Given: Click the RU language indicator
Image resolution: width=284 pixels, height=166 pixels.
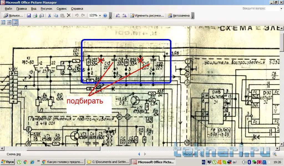Looking at the screenshot, I should 203,162.
